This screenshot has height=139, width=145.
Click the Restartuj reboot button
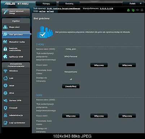69,4
